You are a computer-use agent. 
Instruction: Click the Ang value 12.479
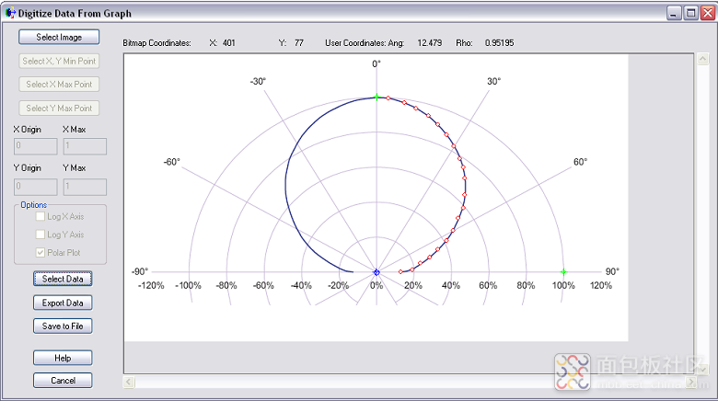coord(430,43)
